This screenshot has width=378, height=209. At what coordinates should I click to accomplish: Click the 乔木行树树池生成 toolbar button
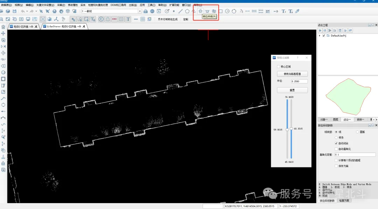pyautogui.click(x=168, y=19)
